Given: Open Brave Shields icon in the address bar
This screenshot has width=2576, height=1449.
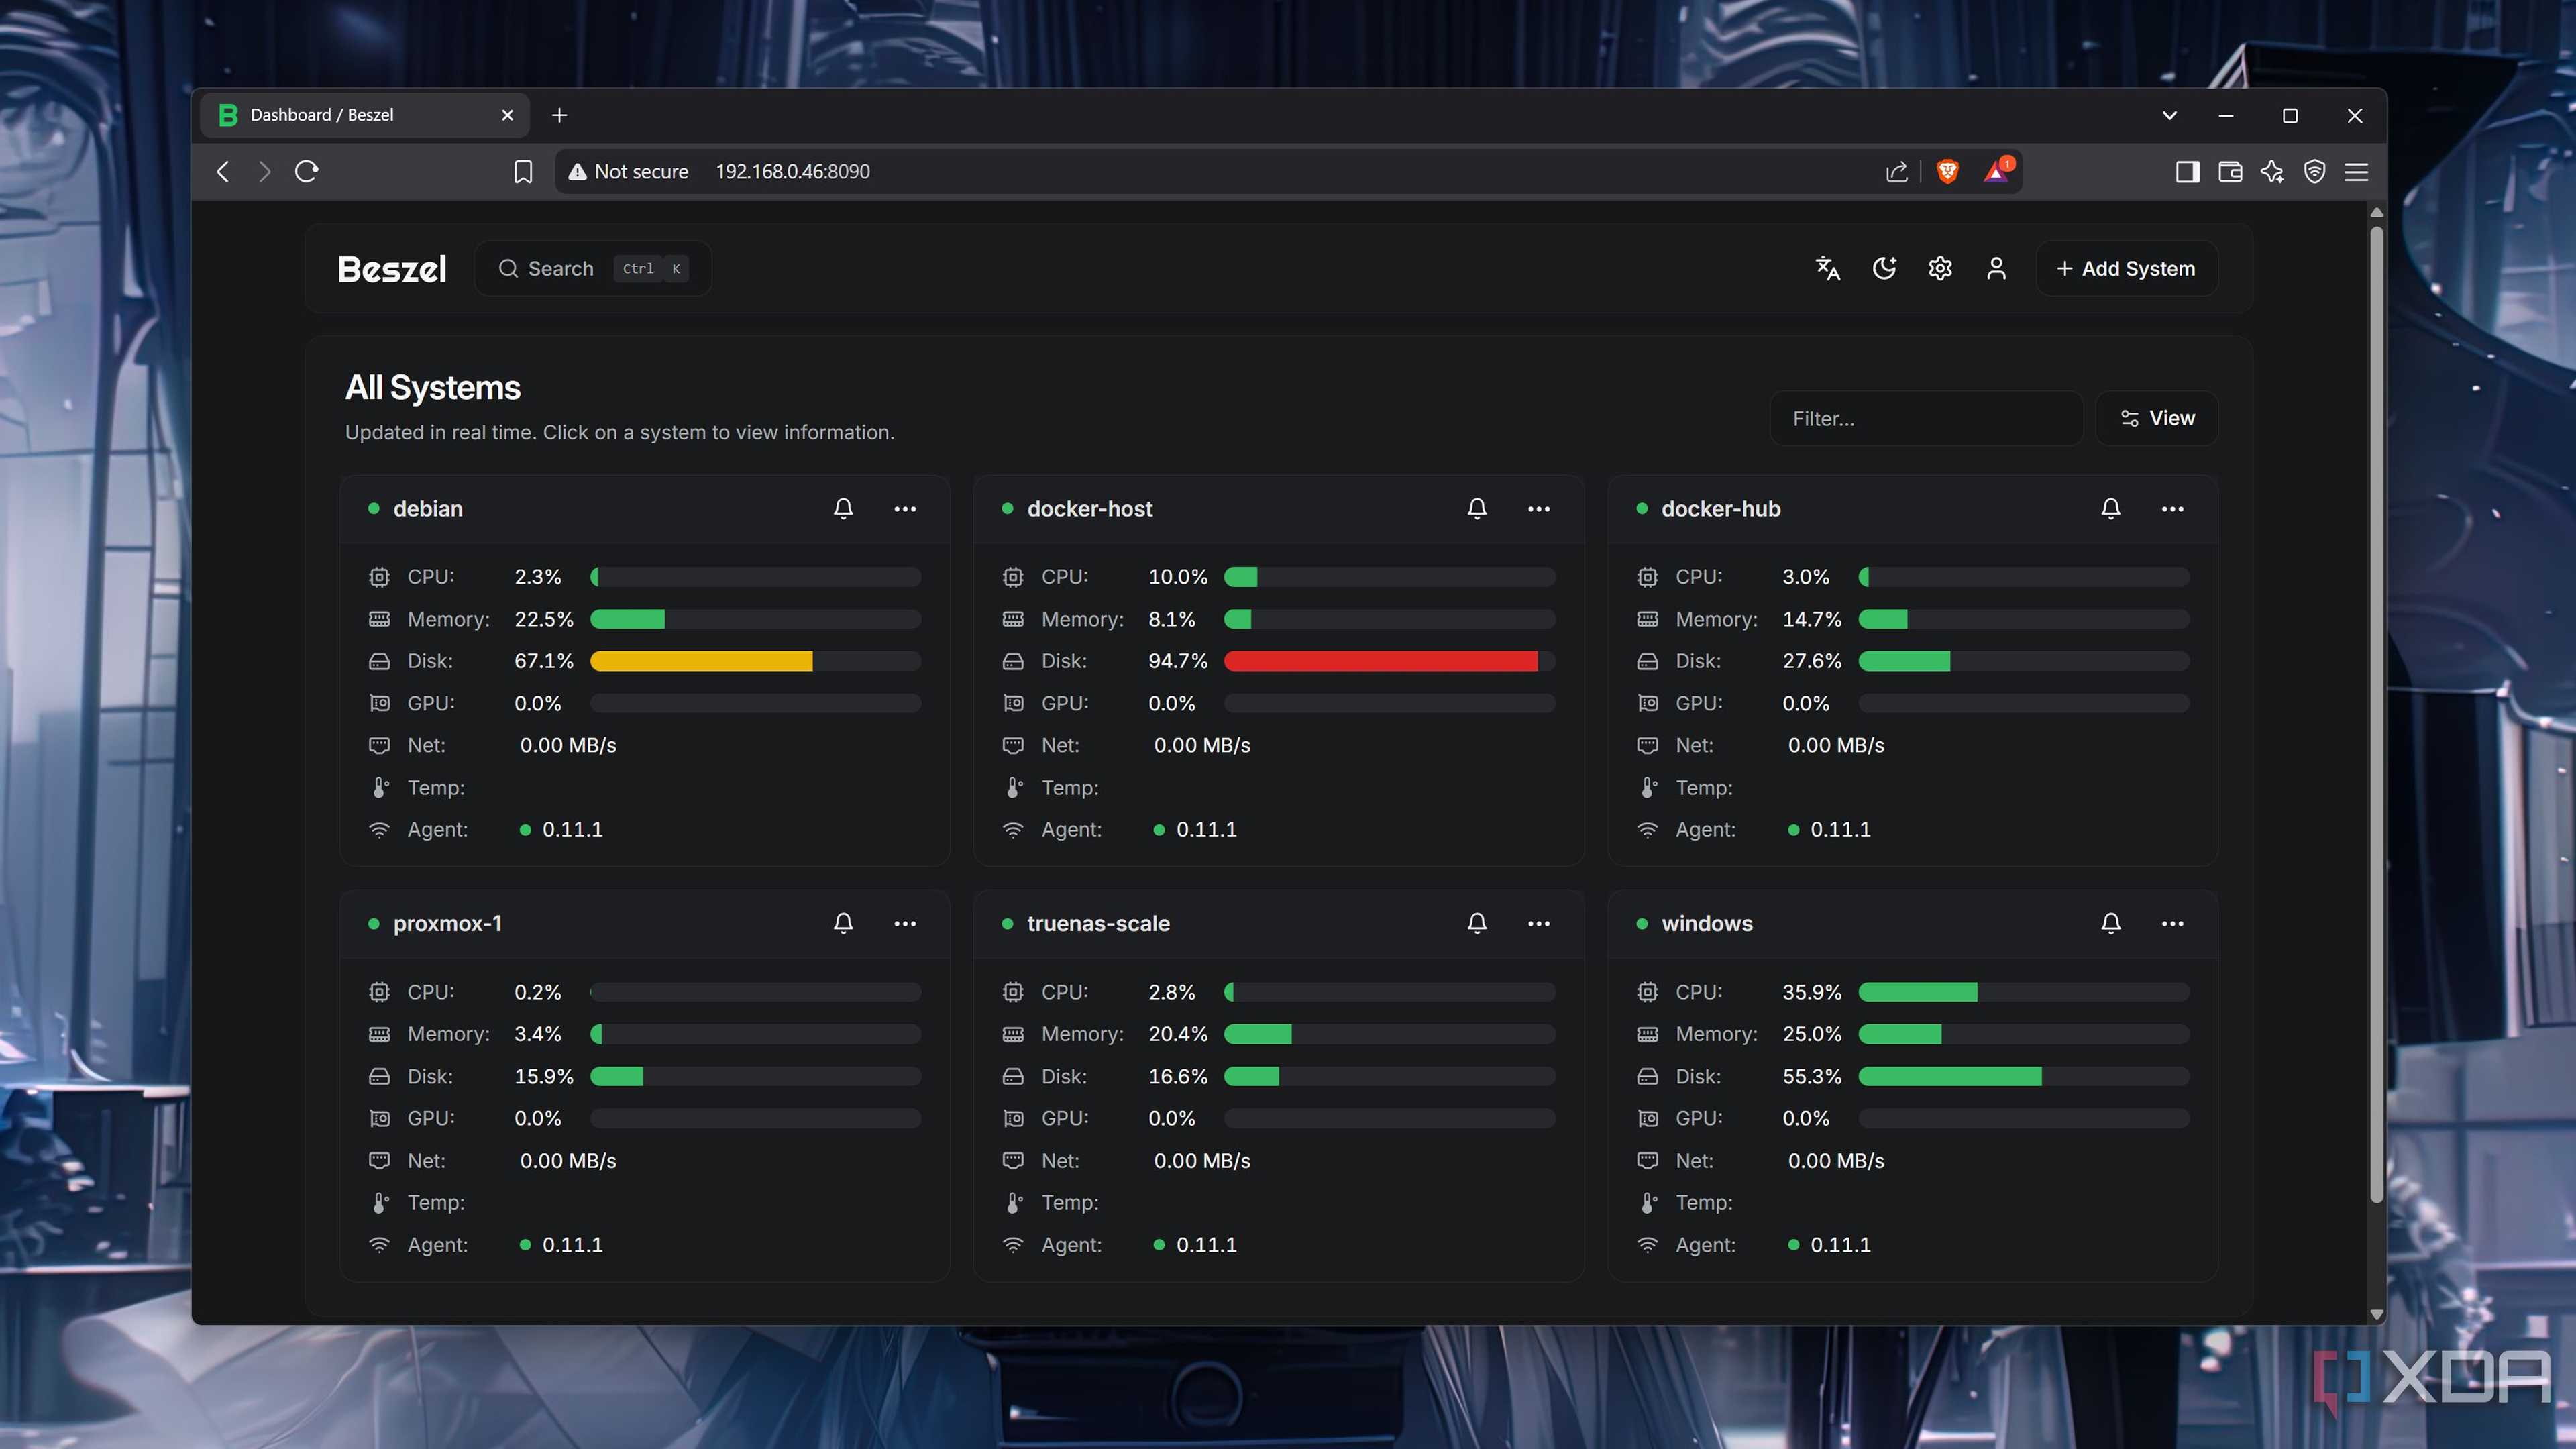Looking at the screenshot, I should (x=1948, y=171).
